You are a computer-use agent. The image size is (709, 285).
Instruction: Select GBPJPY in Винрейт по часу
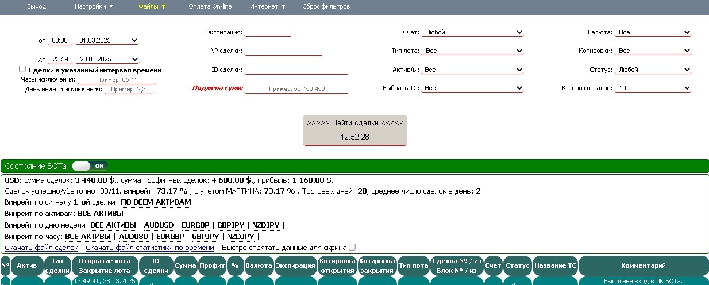coord(206,236)
